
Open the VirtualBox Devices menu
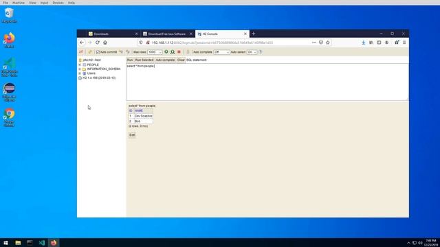pyautogui.click(x=58, y=3)
